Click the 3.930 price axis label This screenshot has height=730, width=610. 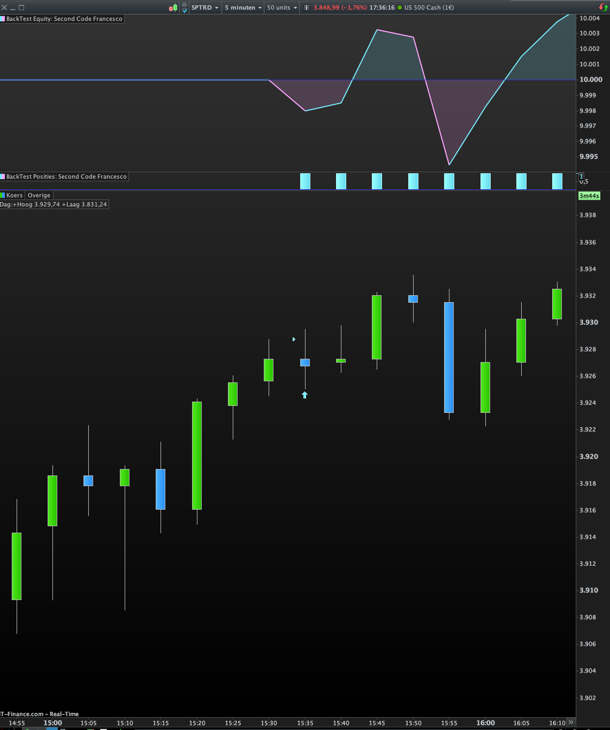pyautogui.click(x=589, y=322)
